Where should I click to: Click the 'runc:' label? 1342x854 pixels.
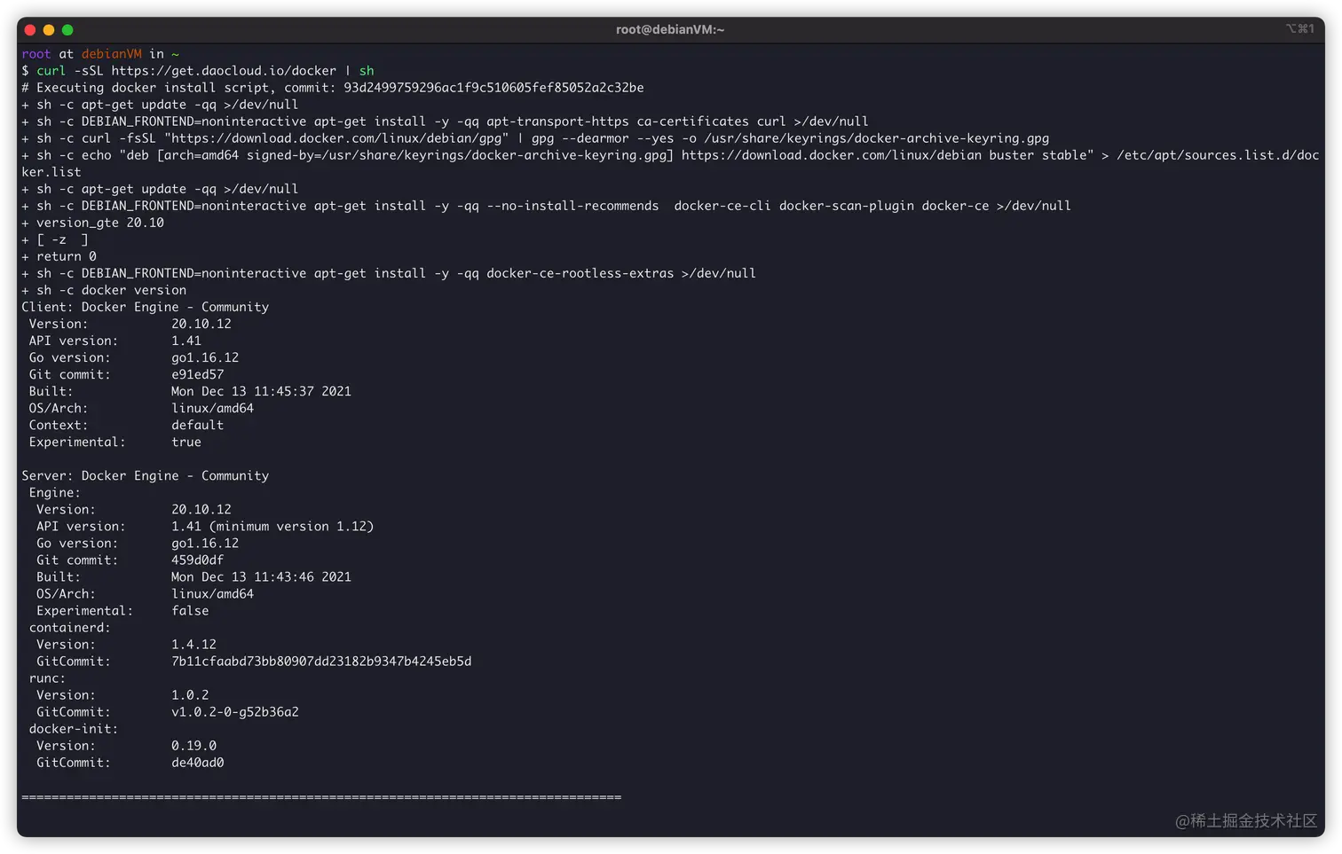pyautogui.click(x=47, y=678)
